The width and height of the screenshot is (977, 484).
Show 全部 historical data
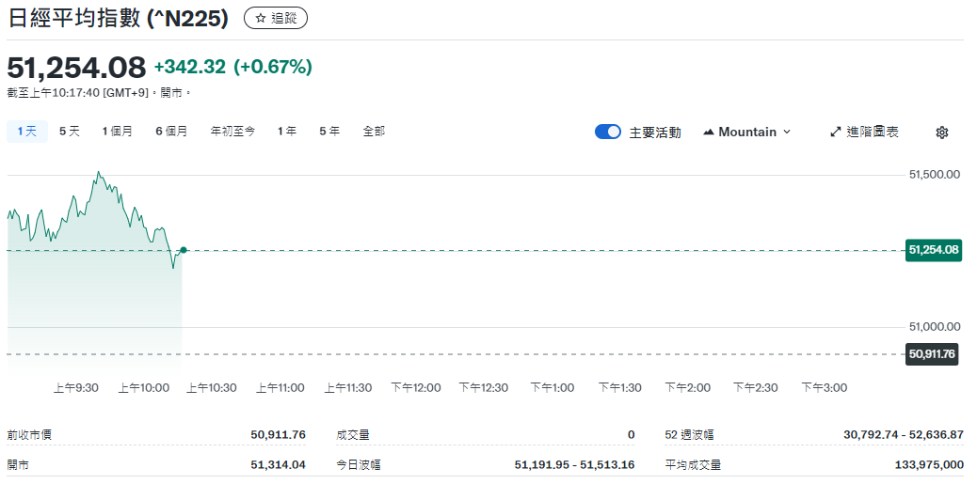click(374, 132)
